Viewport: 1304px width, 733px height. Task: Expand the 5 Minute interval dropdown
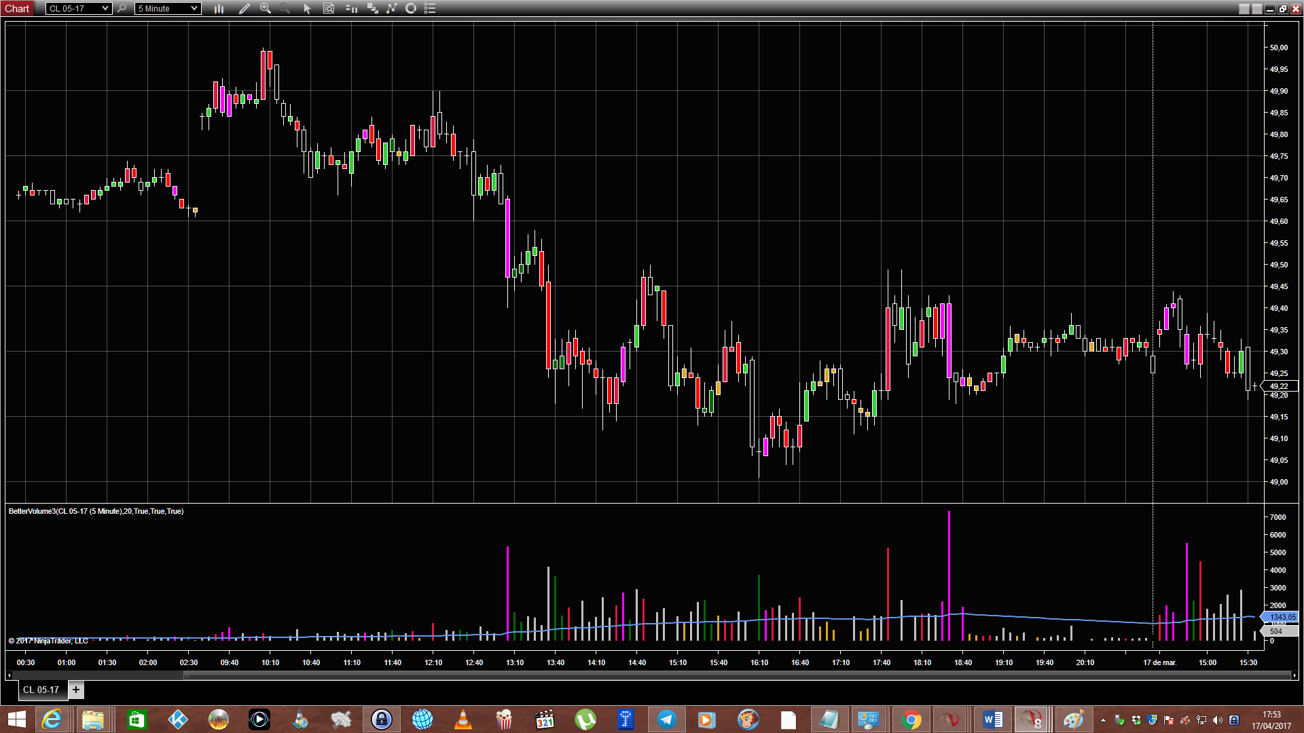click(x=168, y=9)
